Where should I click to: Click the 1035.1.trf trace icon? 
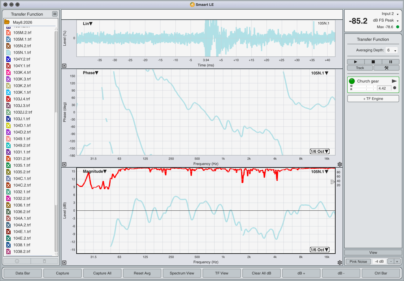coord(8,165)
